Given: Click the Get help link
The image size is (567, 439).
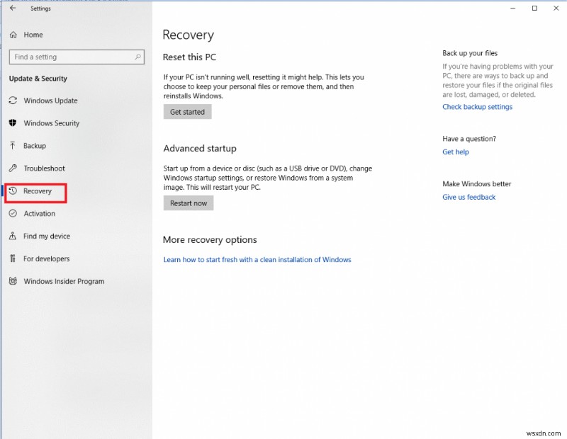Looking at the screenshot, I should [455, 152].
